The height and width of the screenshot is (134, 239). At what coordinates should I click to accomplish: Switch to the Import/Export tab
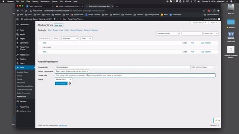76,30
